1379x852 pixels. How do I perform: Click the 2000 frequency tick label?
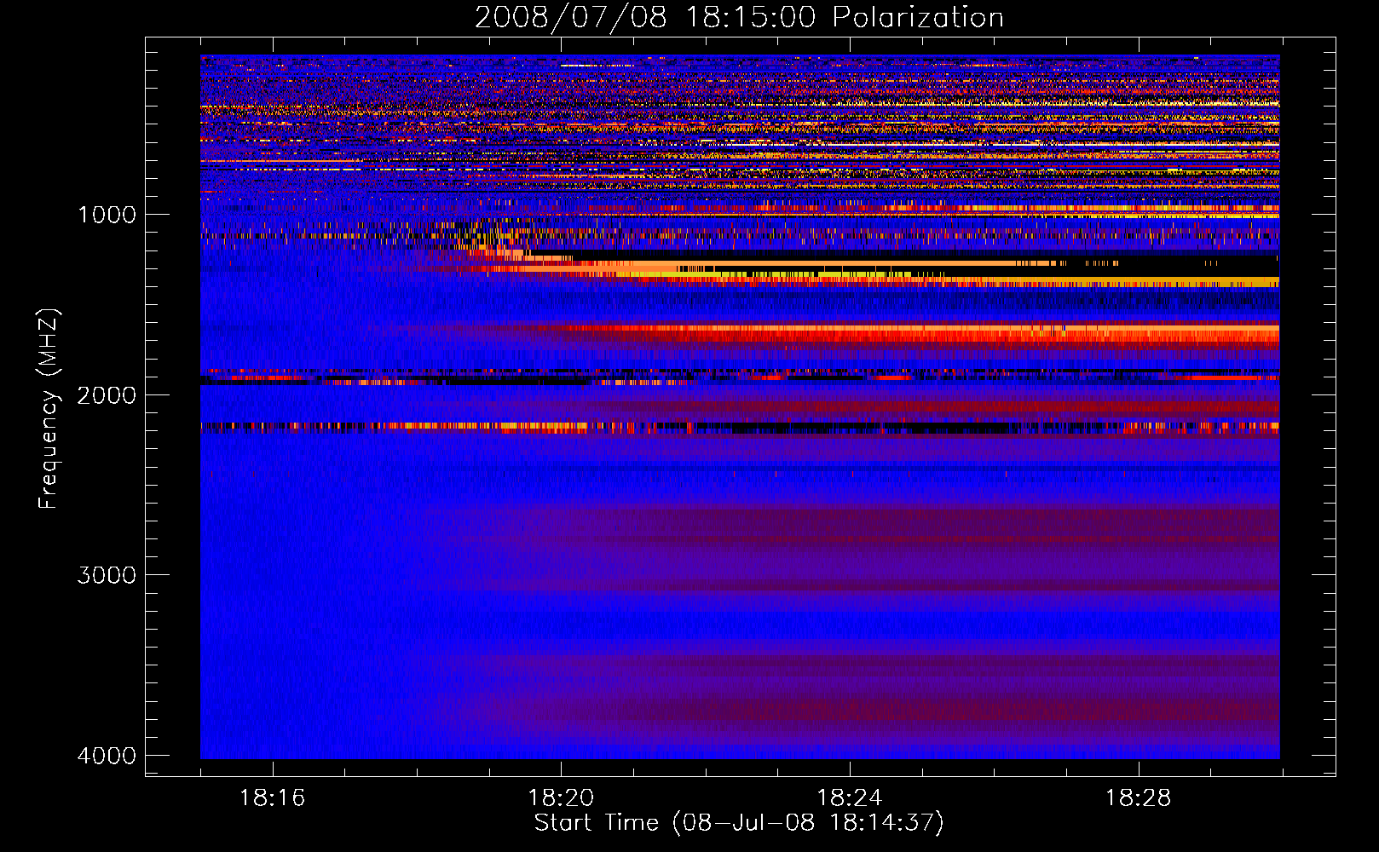tap(107, 394)
